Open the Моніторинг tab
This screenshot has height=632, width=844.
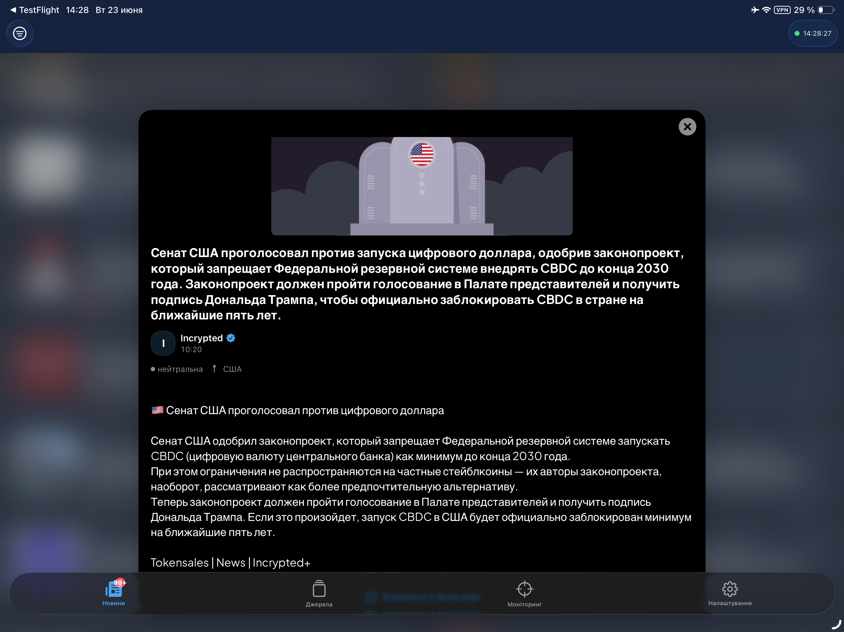(525, 594)
